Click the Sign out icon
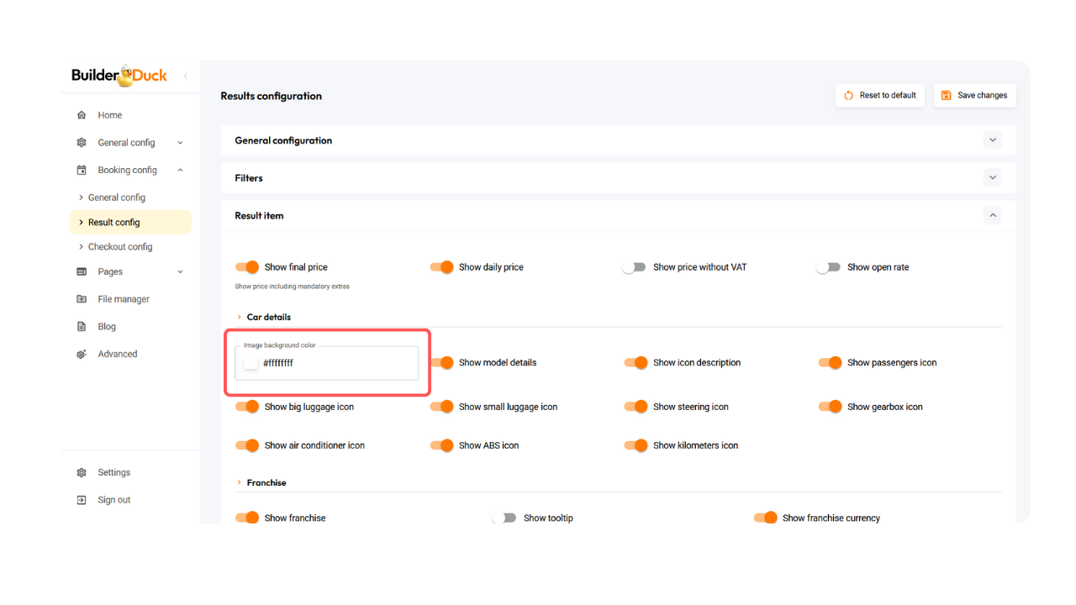 pos(82,500)
